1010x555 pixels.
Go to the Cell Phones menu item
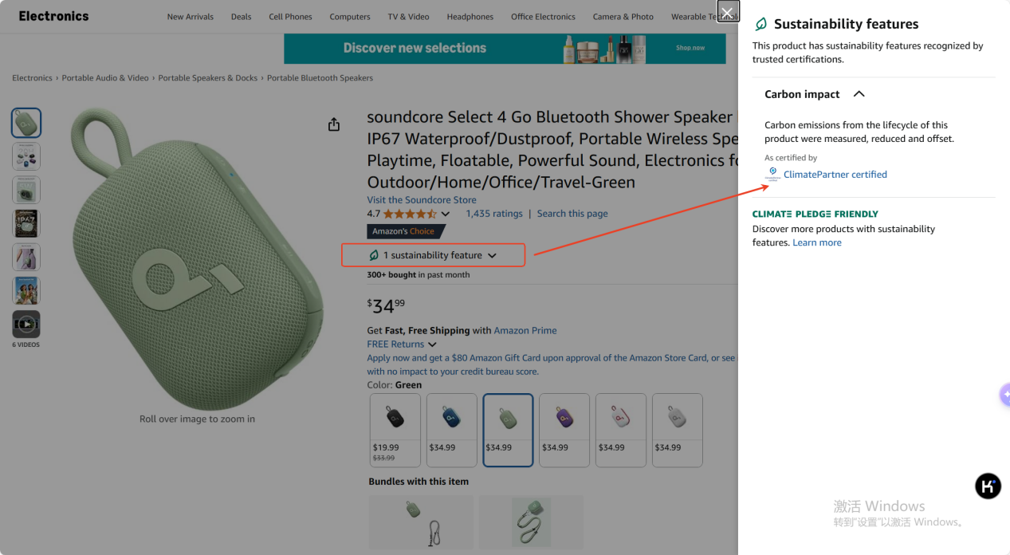click(x=290, y=17)
